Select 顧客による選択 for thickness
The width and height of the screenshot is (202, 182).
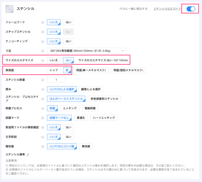click(91, 89)
